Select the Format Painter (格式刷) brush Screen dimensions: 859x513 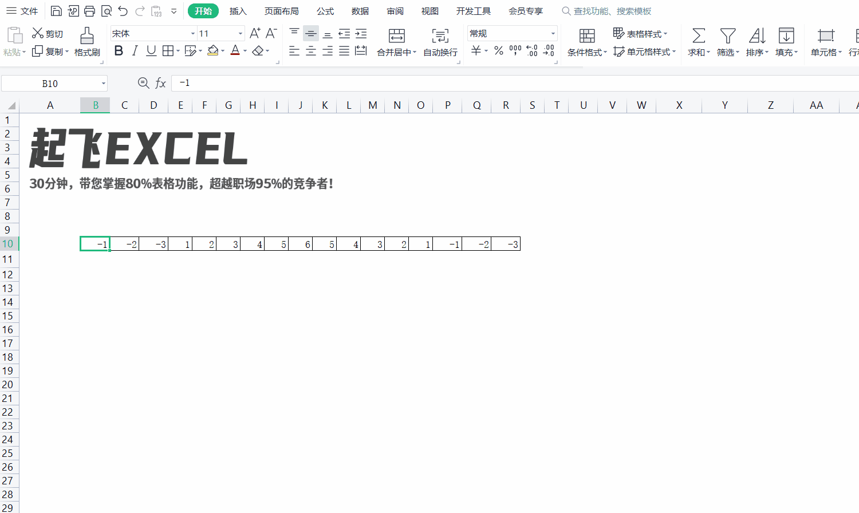(x=87, y=42)
